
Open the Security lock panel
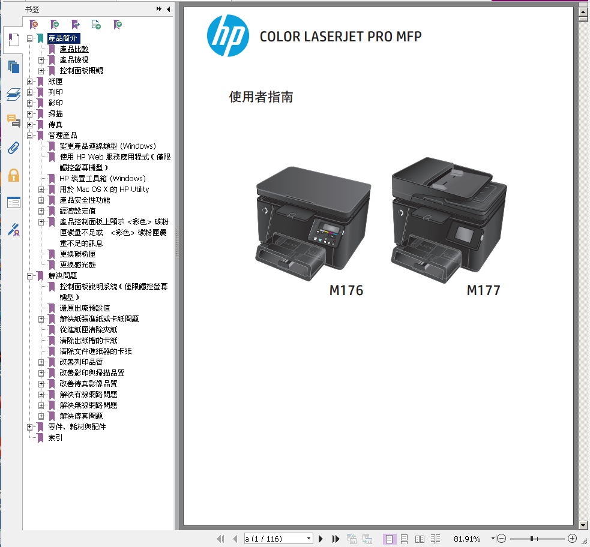pyautogui.click(x=14, y=175)
